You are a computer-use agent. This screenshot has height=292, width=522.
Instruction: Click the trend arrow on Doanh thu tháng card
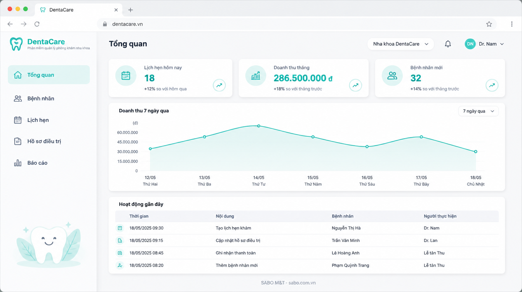[x=355, y=85]
